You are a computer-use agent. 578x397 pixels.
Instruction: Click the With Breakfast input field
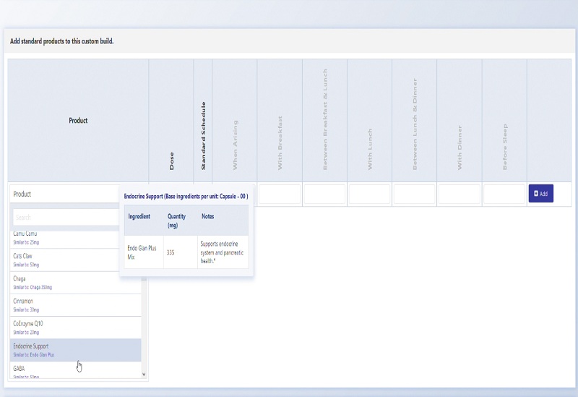pyautogui.click(x=280, y=194)
